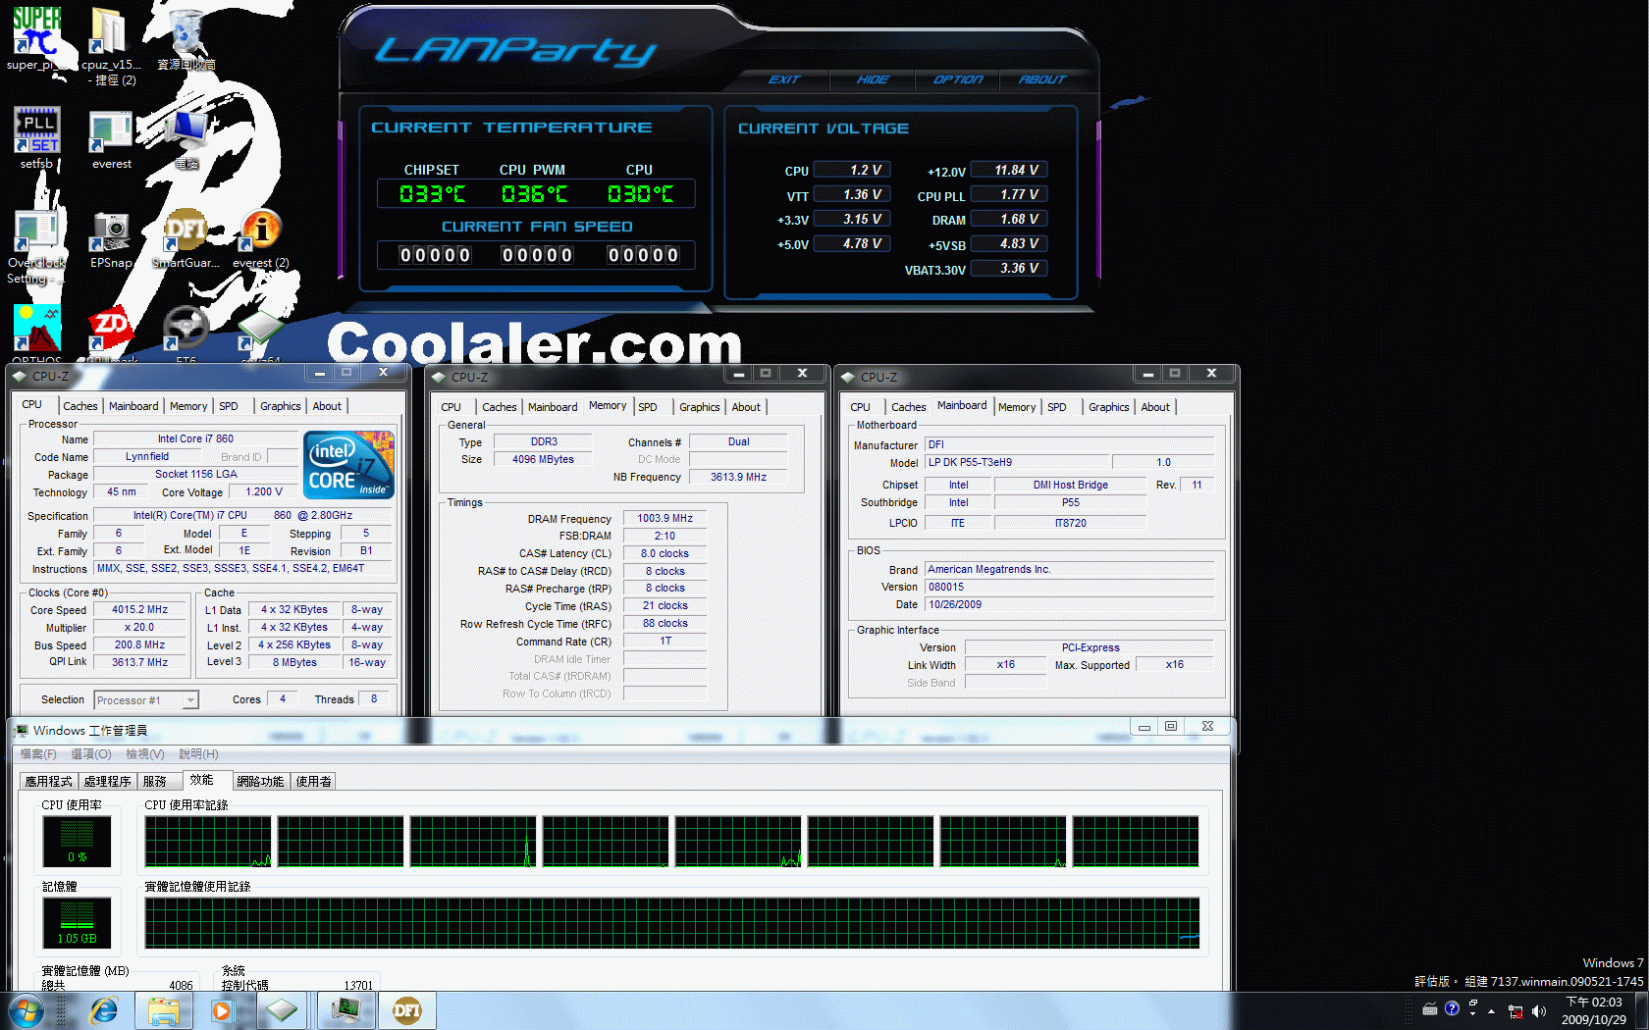The width and height of the screenshot is (1649, 1030).
Task: Open Windows Explorer folder on taskbar
Action: point(163,1010)
